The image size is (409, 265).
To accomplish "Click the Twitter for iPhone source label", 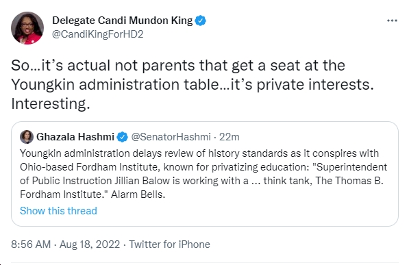I will click(170, 244).
